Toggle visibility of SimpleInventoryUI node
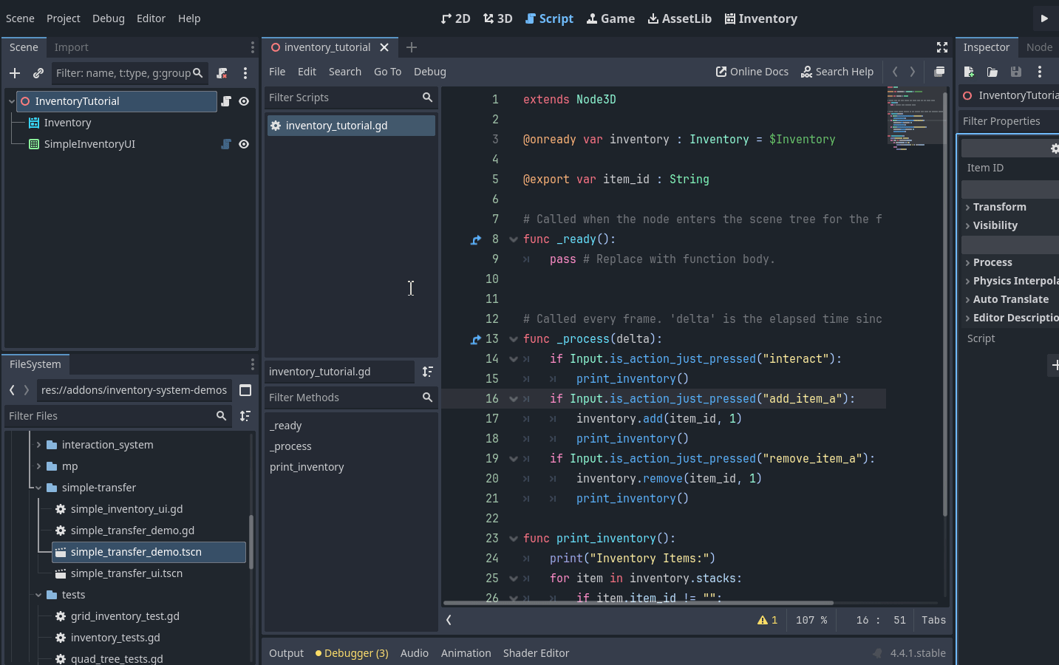Viewport: 1059px width, 665px height. (244, 144)
